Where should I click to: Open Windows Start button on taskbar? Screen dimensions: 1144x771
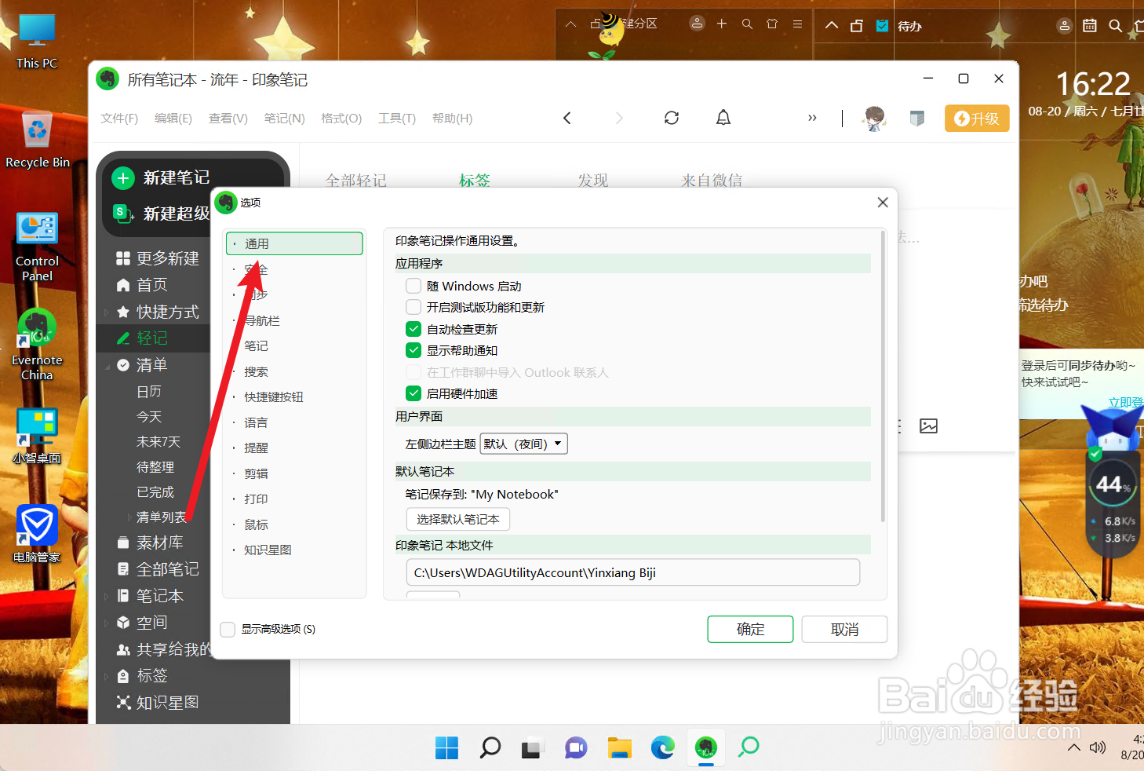(x=446, y=747)
